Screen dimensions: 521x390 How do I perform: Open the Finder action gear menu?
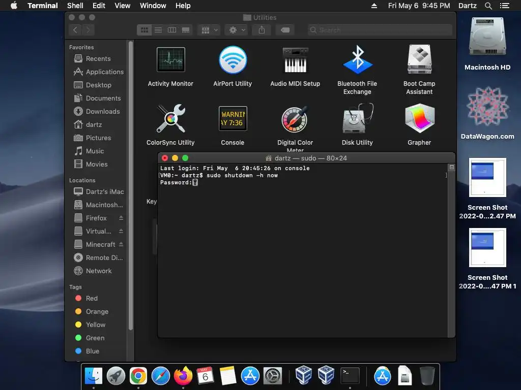[x=236, y=30]
